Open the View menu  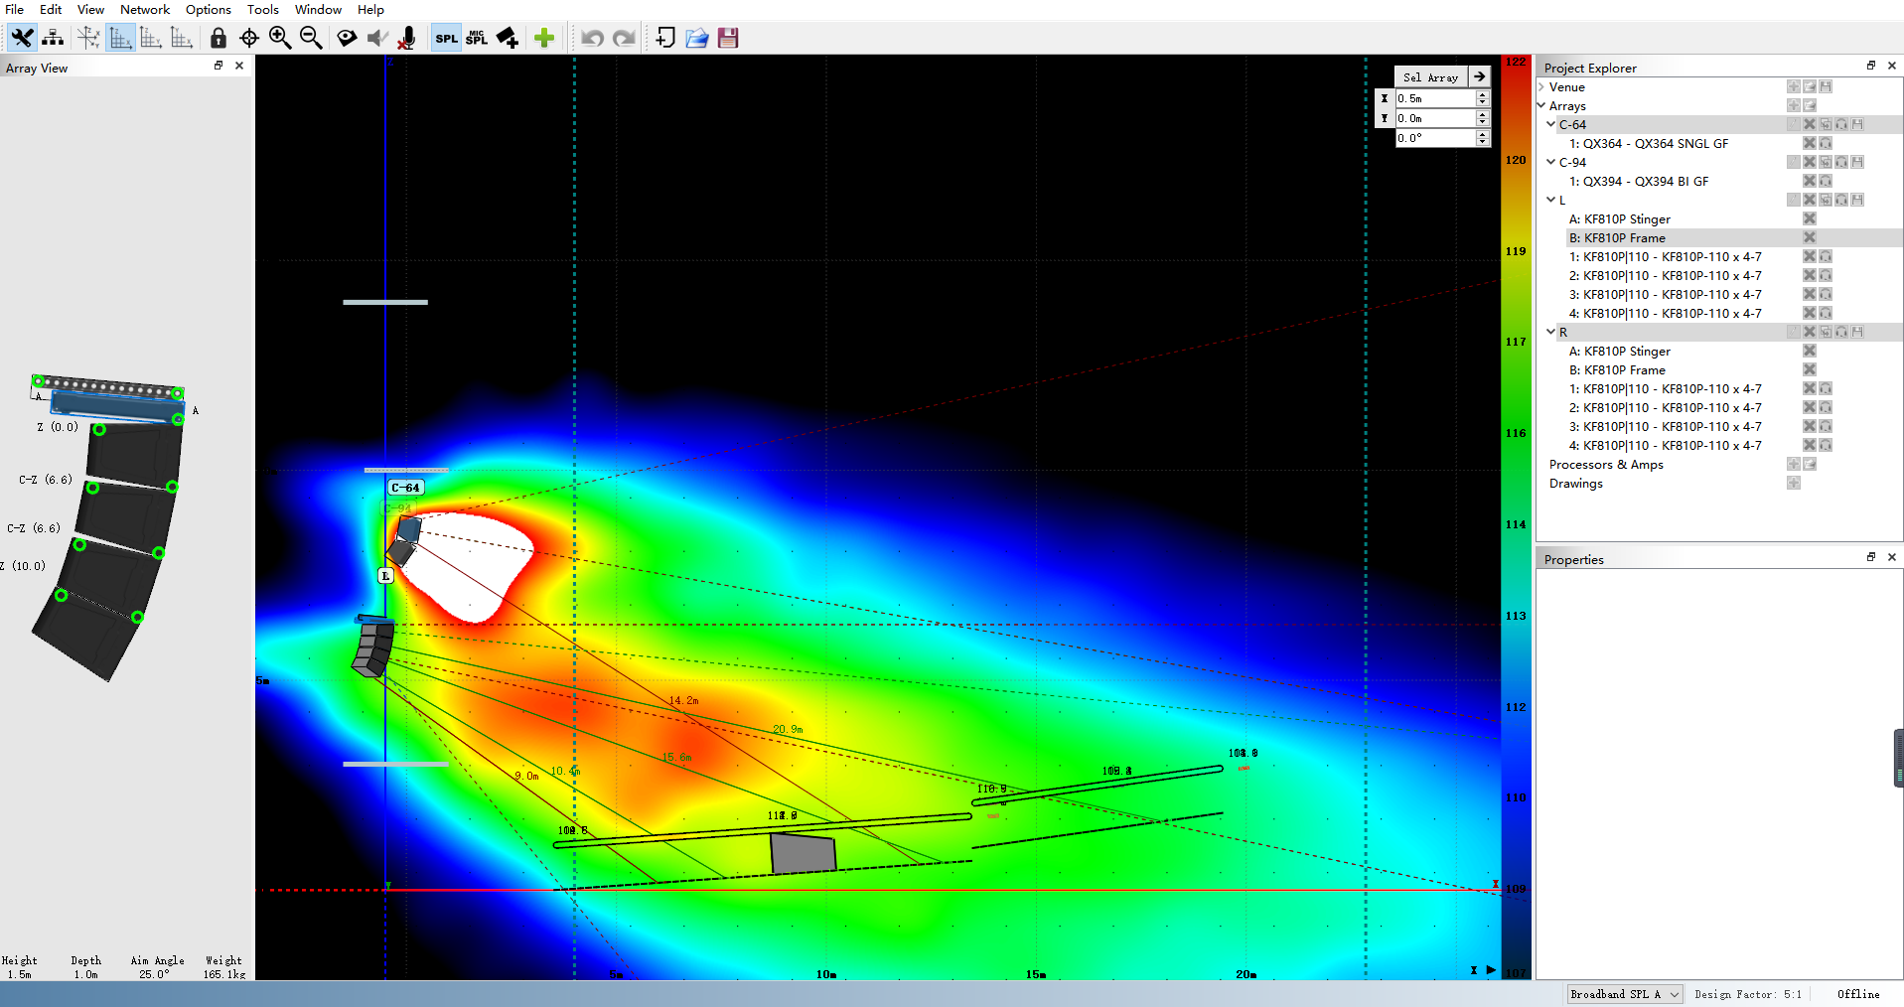click(x=90, y=9)
